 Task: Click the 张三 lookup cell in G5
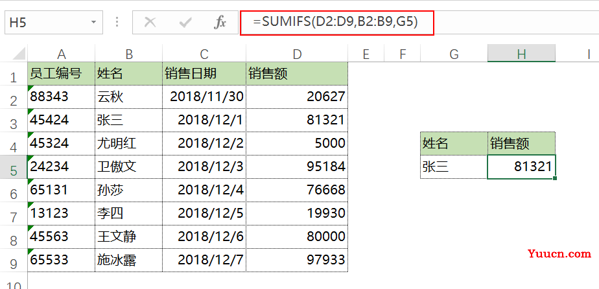click(x=454, y=167)
